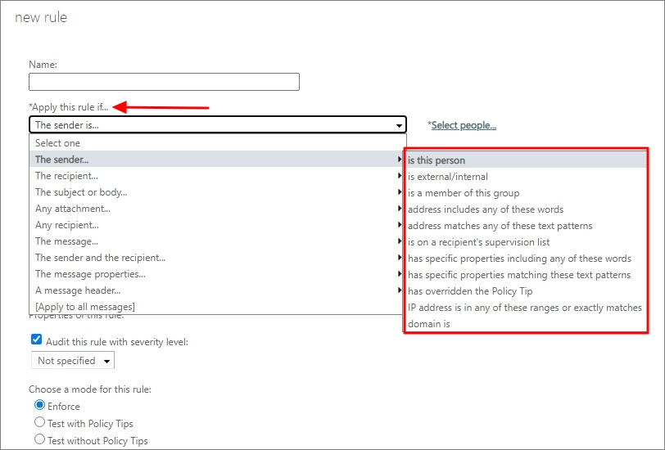Choose 'address matches any of these text patterns'
The image size is (665, 450).
pyautogui.click(x=526, y=226)
